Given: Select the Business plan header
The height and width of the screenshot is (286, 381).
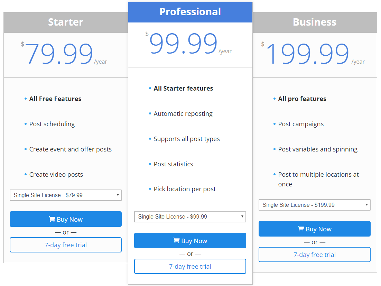Looking at the screenshot, I should pyautogui.click(x=315, y=22).
